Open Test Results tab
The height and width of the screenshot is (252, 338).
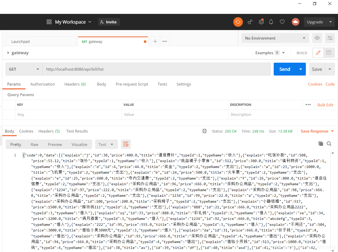[77, 131]
